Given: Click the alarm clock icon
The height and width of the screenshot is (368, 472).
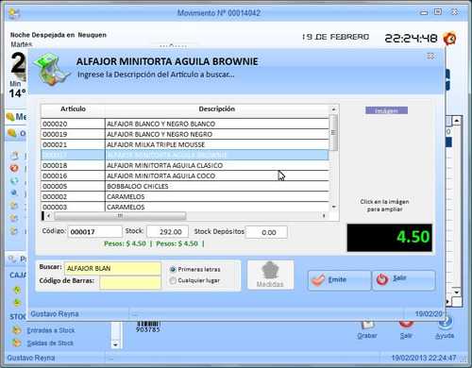Looking at the screenshot, I should (449, 39).
